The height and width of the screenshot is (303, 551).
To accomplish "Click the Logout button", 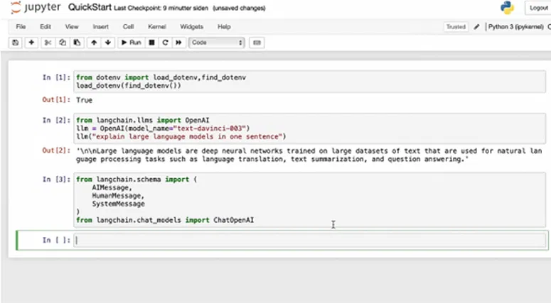I will [x=537, y=7].
